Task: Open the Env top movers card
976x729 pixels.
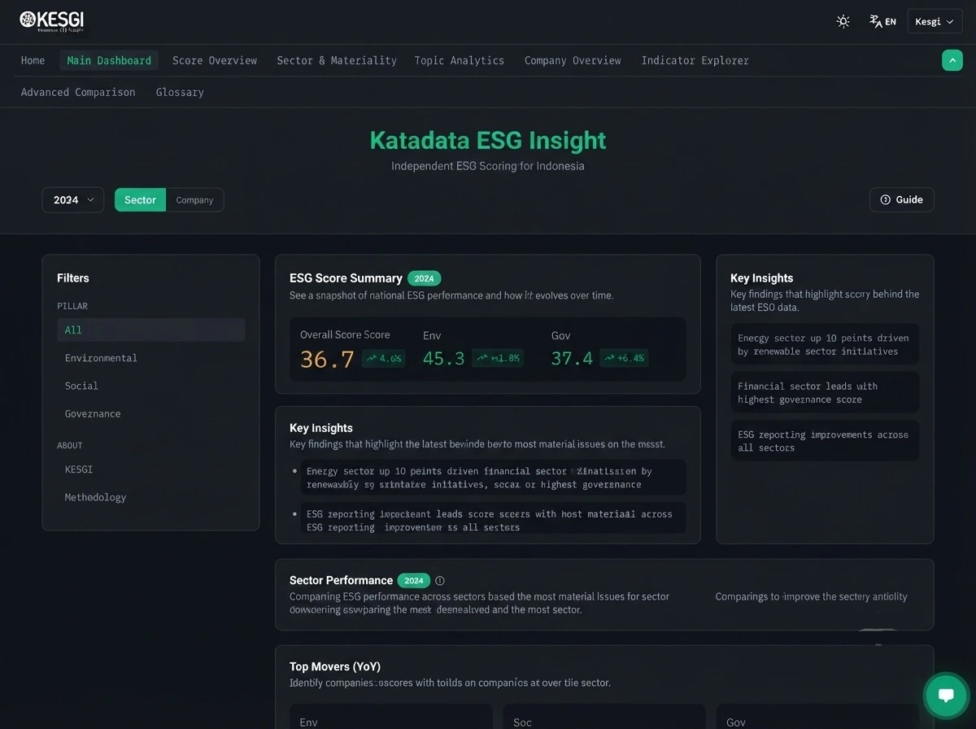Action: tap(391, 717)
